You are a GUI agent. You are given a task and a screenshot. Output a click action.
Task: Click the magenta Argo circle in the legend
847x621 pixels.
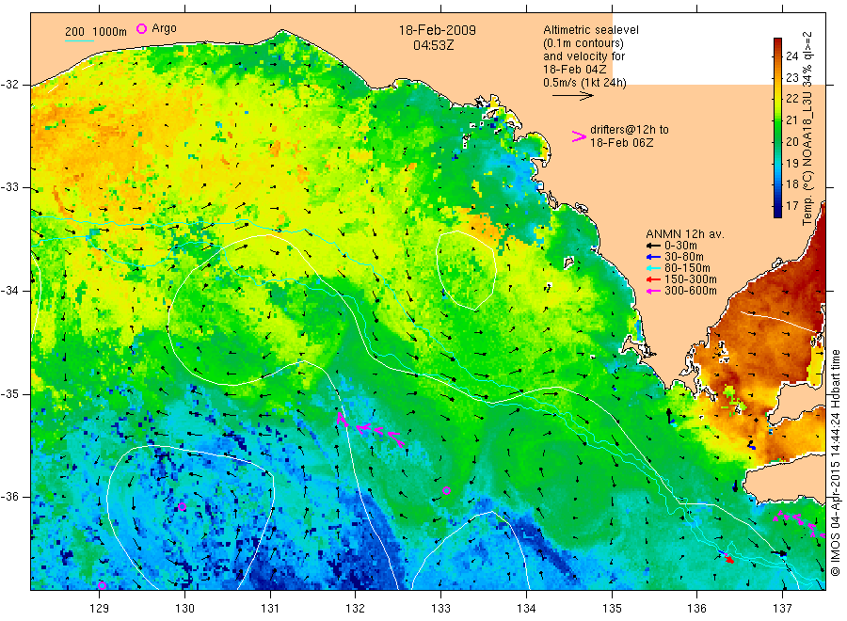(141, 28)
